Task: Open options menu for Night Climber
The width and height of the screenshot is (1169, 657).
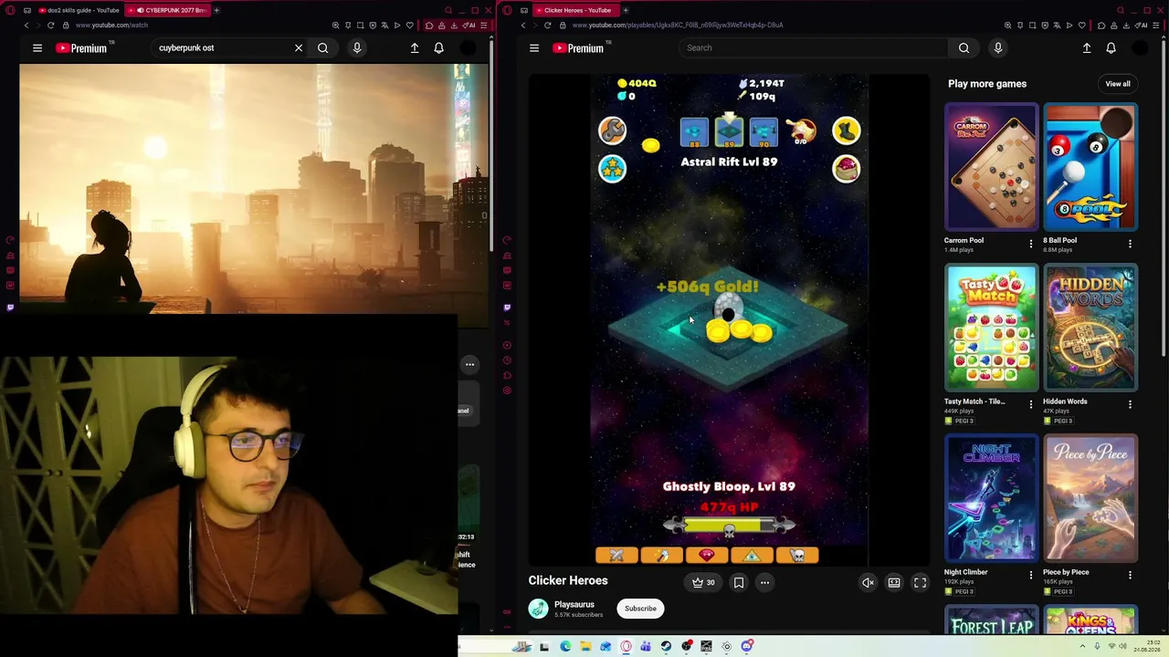Action: click(x=1031, y=575)
